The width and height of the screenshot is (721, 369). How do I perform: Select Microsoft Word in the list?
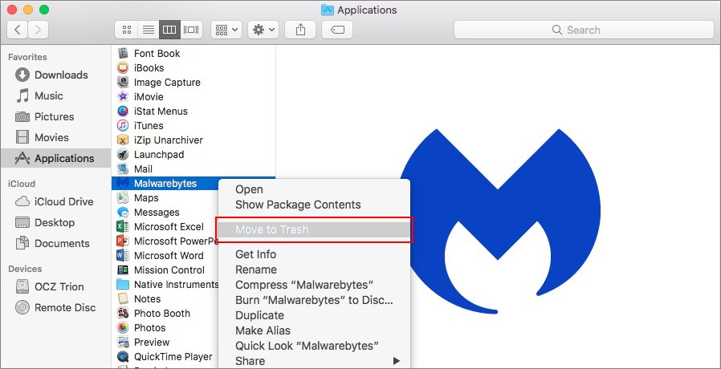pos(165,256)
